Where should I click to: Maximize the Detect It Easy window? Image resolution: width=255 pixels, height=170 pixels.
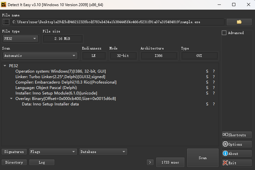234,4
